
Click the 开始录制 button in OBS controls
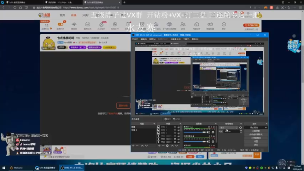256,131
